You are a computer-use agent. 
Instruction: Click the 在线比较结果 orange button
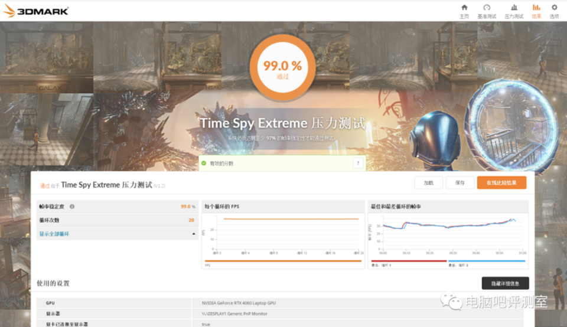pyautogui.click(x=501, y=183)
